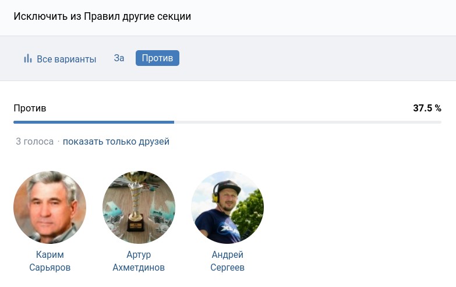Image resolution: width=456 pixels, height=287 pixels.
Task: Click the 'Против' label above the result bar
Action: [30, 108]
